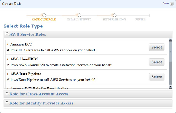176x113 pixels.
Task: Click the scrollbar up arrow
Action: (x=170, y=40)
